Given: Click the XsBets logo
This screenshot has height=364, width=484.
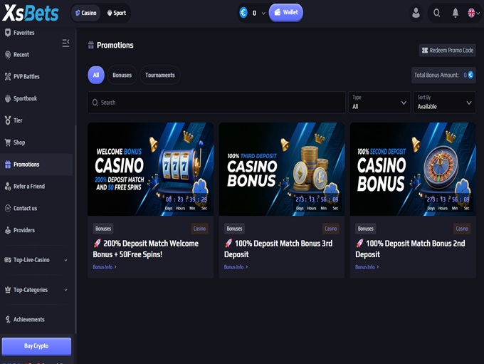Looking at the screenshot, I should point(30,13).
